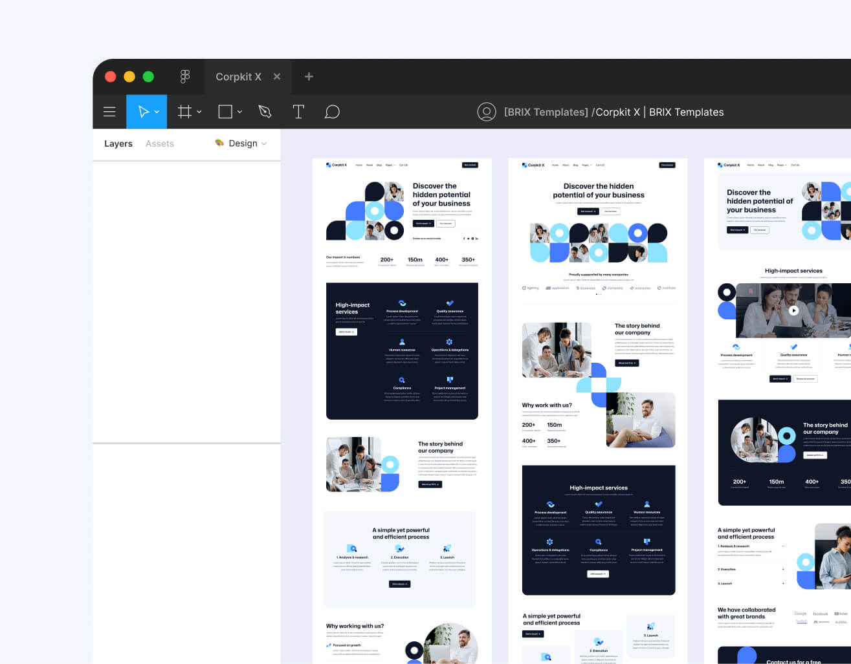Select the Move tool
The image size is (851, 664).
[x=142, y=111]
